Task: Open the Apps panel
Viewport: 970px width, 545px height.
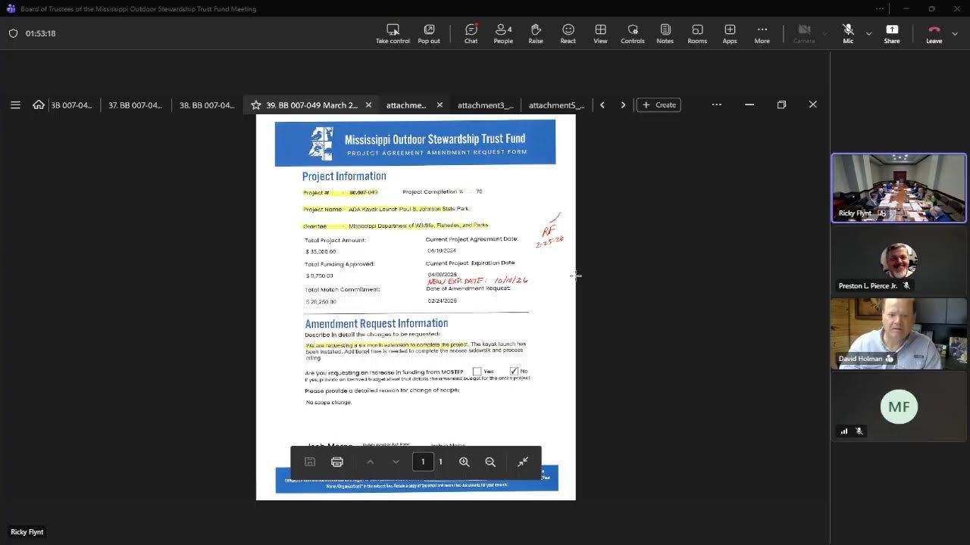Action: coord(730,33)
